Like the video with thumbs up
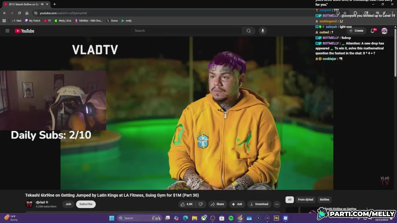Image resolution: width=397 pixels, height=223 pixels. [187, 204]
